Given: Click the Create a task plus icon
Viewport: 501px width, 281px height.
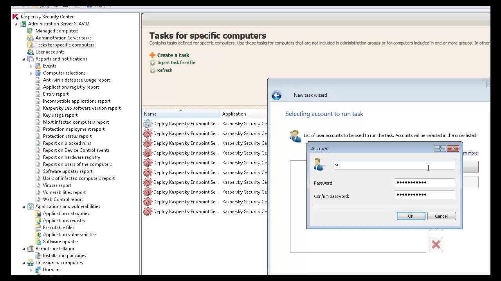Looking at the screenshot, I should click(x=153, y=55).
